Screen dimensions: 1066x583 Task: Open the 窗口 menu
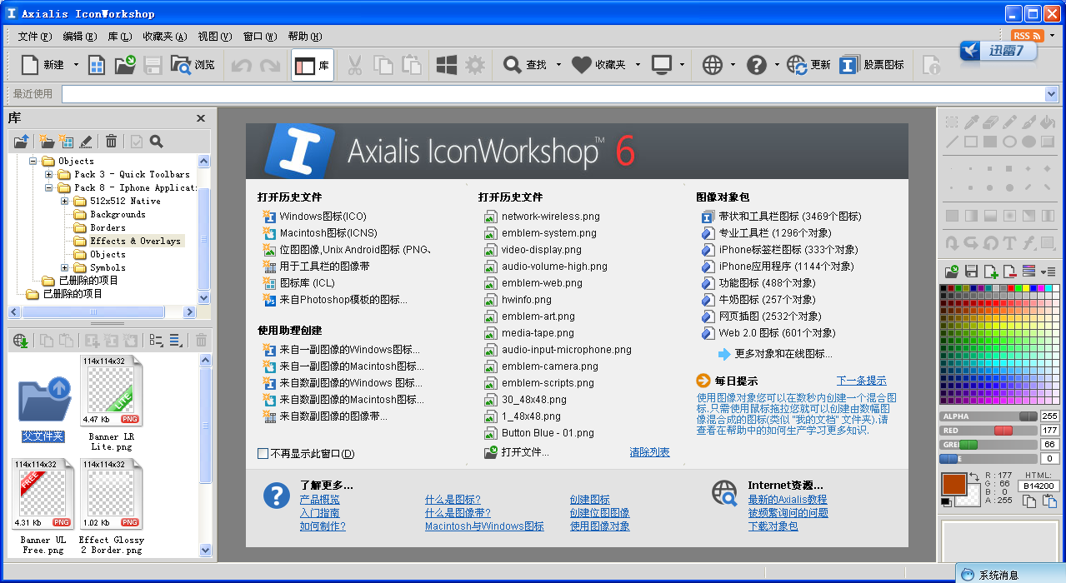(x=259, y=37)
